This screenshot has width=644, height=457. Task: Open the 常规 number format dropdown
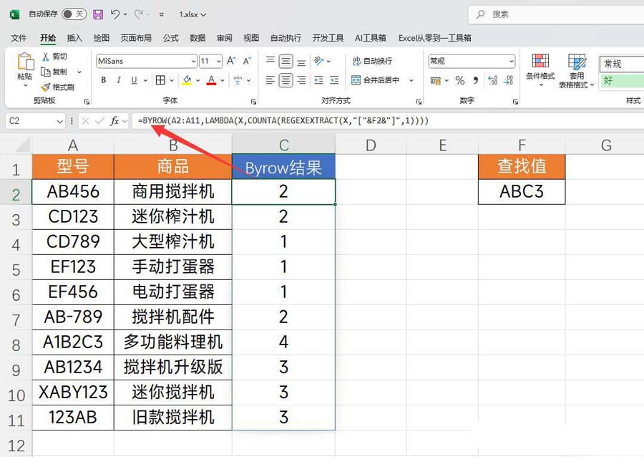coord(512,61)
